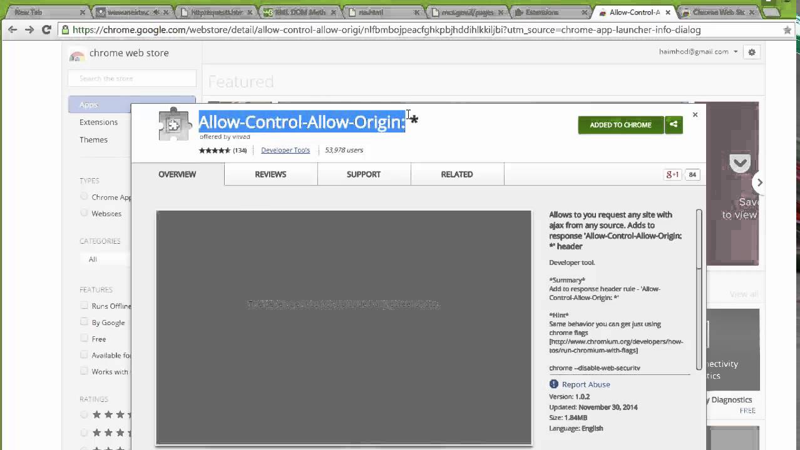Switch to the New Tab tab
This screenshot has width=800, height=450.
[x=48, y=12]
